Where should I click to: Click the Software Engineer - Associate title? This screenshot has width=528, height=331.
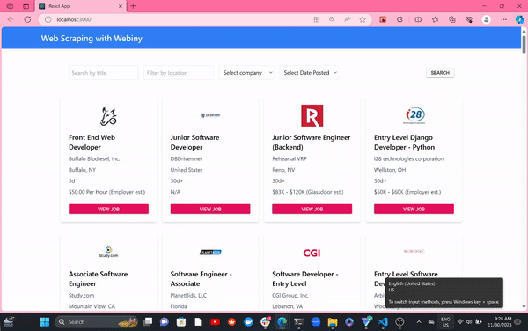(201, 279)
